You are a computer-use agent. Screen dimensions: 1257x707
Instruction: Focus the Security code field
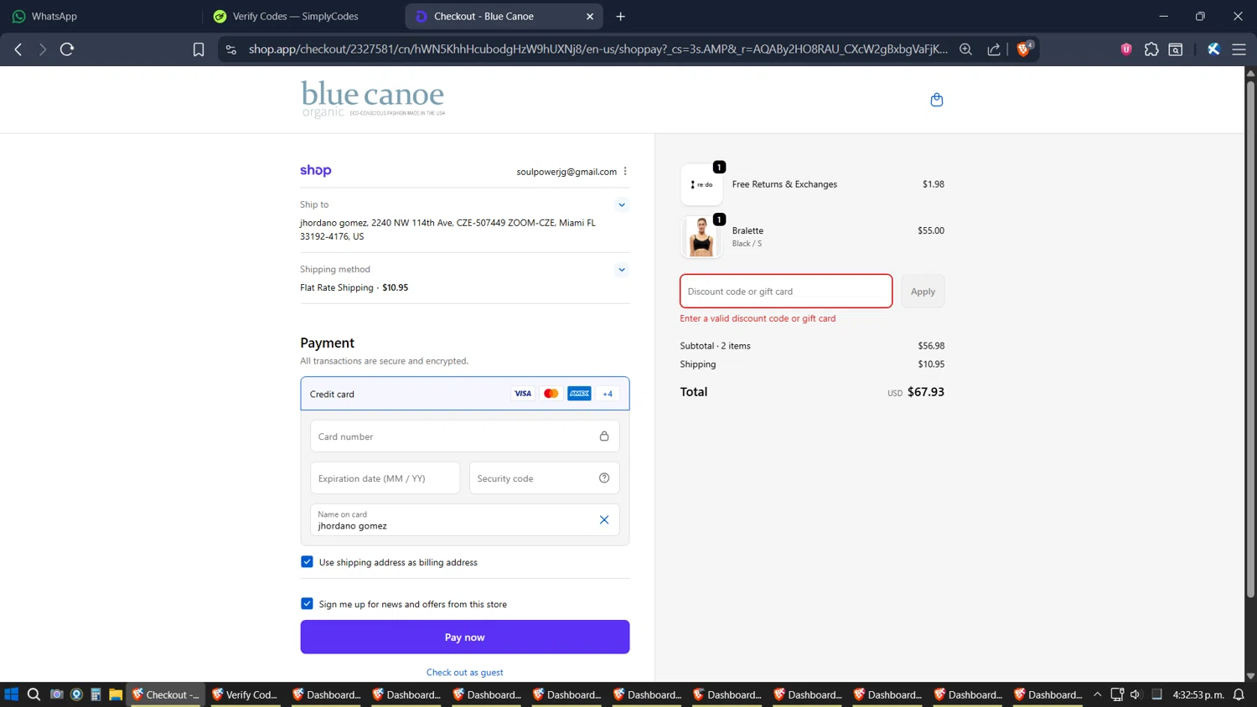(545, 478)
